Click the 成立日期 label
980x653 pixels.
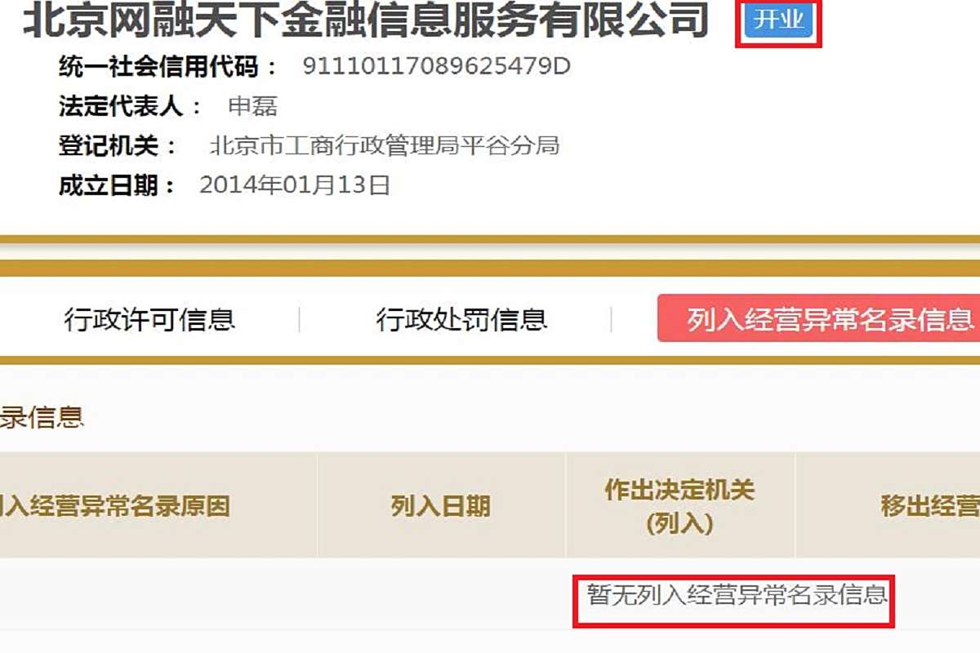point(118,185)
